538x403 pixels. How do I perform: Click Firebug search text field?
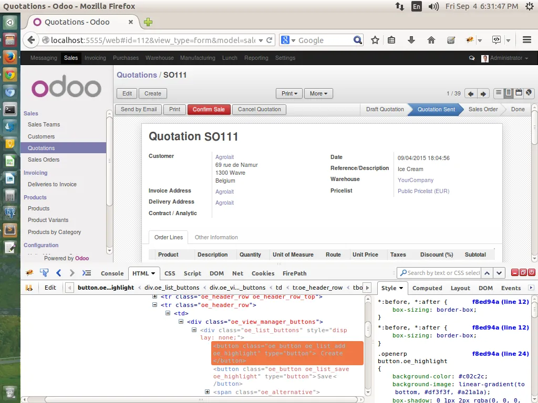(439, 273)
